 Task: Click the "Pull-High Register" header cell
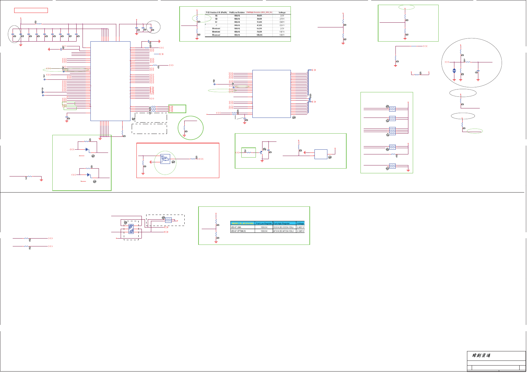tap(284, 223)
